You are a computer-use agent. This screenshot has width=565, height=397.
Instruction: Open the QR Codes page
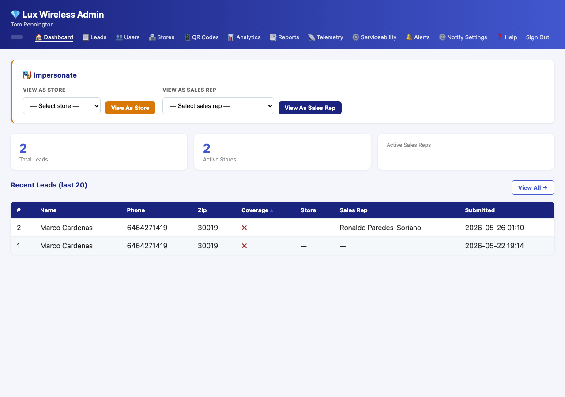click(201, 37)
